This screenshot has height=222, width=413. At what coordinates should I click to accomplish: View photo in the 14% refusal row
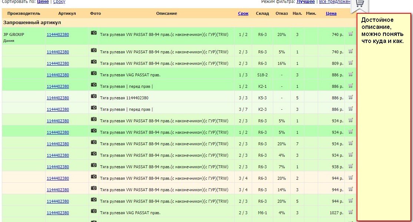[x=94, y=188]
